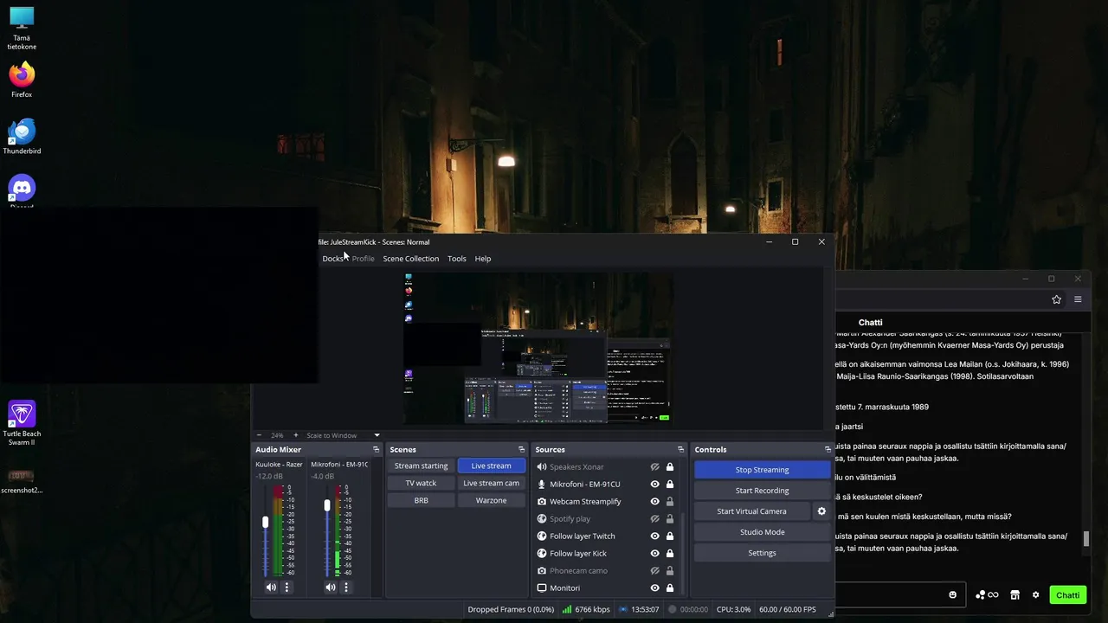Mute the Mikrofoni - EM-91C audio channel
Viewport: 1108px width, 623px height.
click(330, 588)
